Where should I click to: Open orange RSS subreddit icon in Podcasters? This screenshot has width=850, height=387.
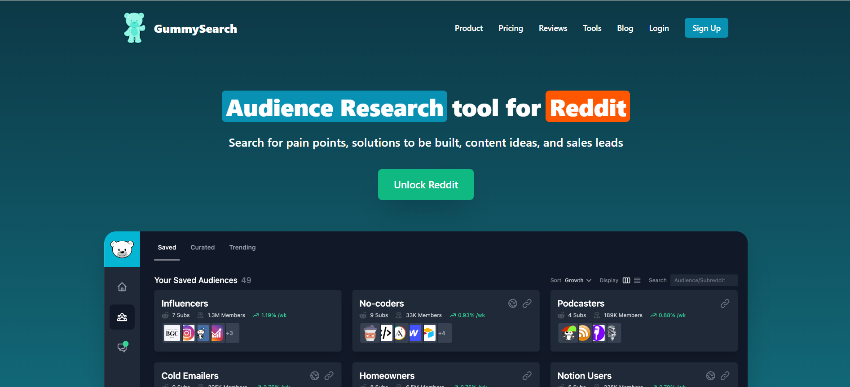(584, 333)
